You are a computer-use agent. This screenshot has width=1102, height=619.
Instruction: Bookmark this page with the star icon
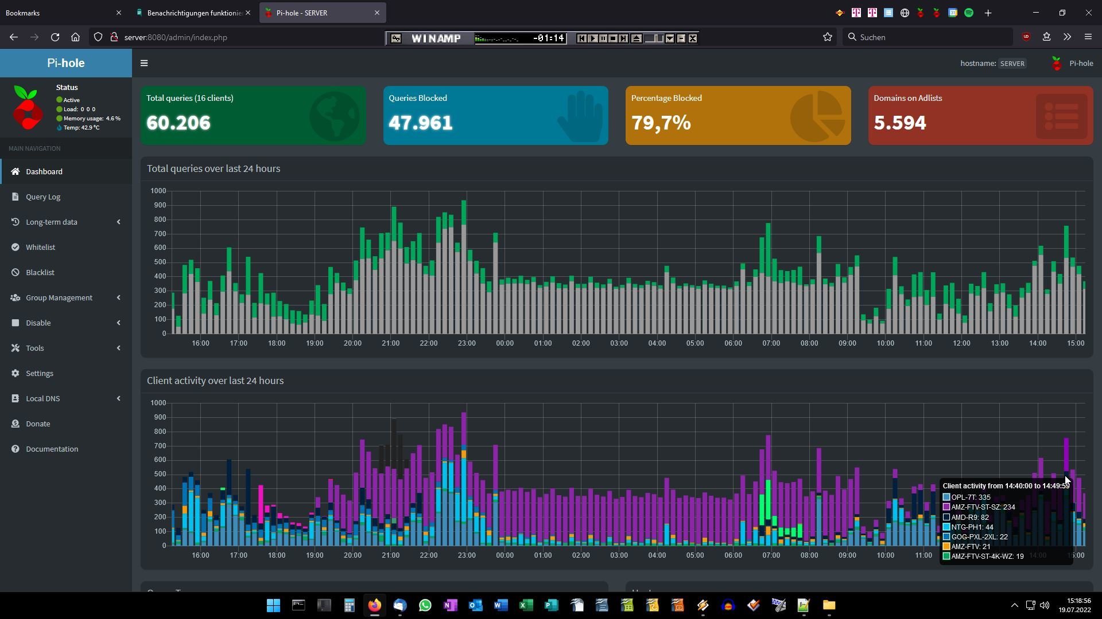827,37
